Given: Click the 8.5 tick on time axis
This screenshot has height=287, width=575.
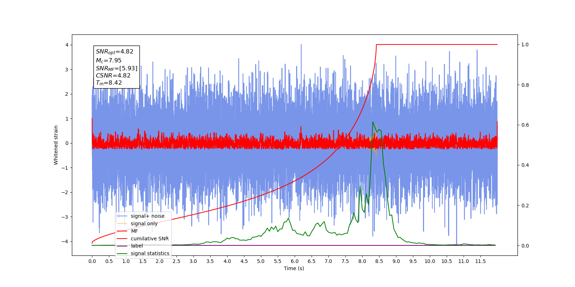Looking at the screenshot, I should coord(379,261).
